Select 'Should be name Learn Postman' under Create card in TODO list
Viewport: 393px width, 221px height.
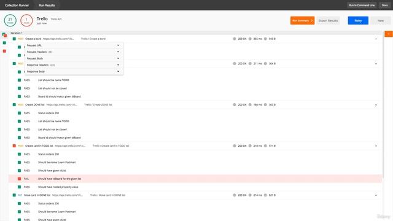pyautogui.click(x=57, y=162)
